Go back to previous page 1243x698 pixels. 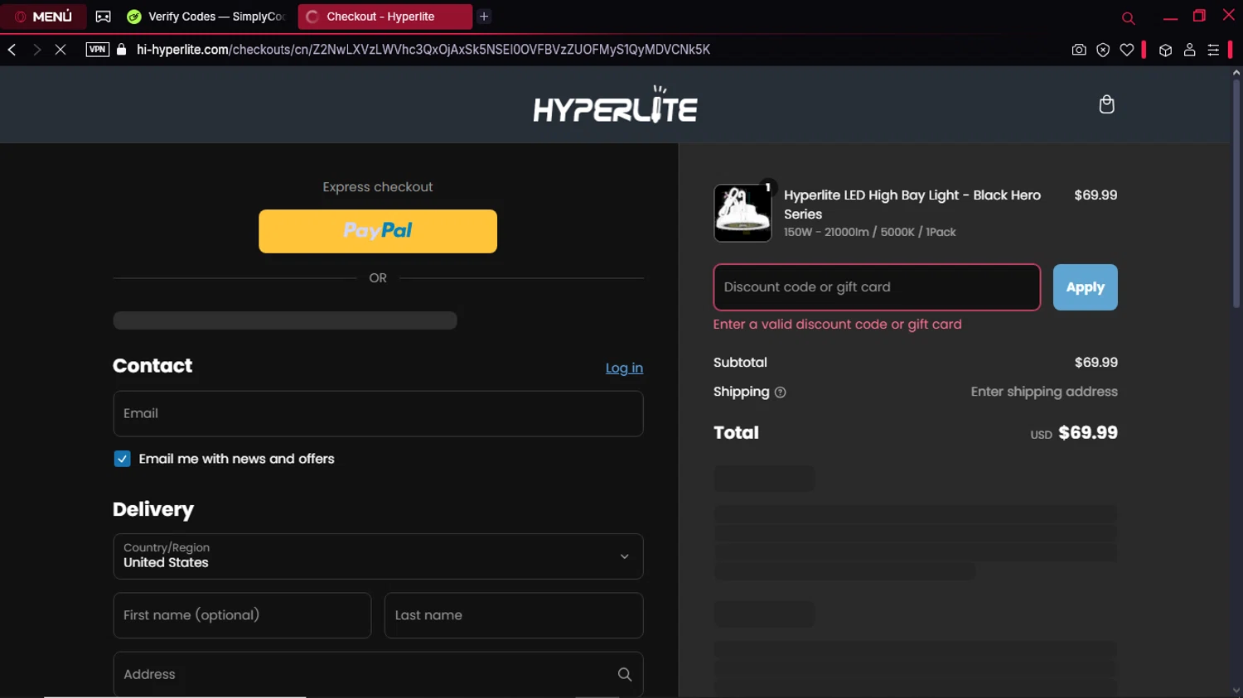pyautogui.click(x=12, y=50)
